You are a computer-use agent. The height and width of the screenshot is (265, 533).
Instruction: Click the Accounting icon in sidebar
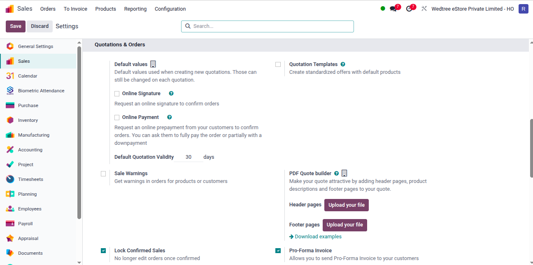click(10, 150)
